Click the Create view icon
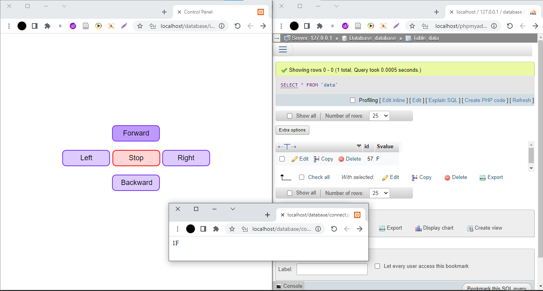 coord(484,228)
